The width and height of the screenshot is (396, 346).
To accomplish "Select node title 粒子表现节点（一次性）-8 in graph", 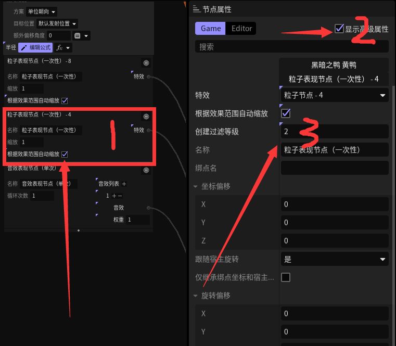I will (39, 61).
